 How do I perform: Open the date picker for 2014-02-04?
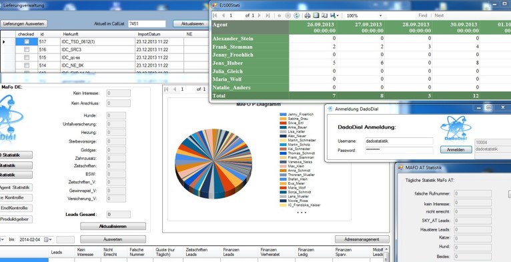48,239
